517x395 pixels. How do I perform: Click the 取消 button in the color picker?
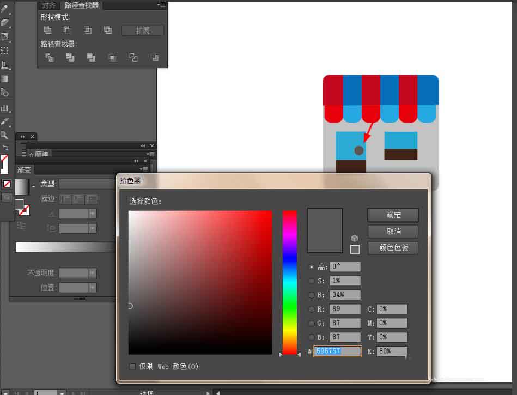[393, 231]
